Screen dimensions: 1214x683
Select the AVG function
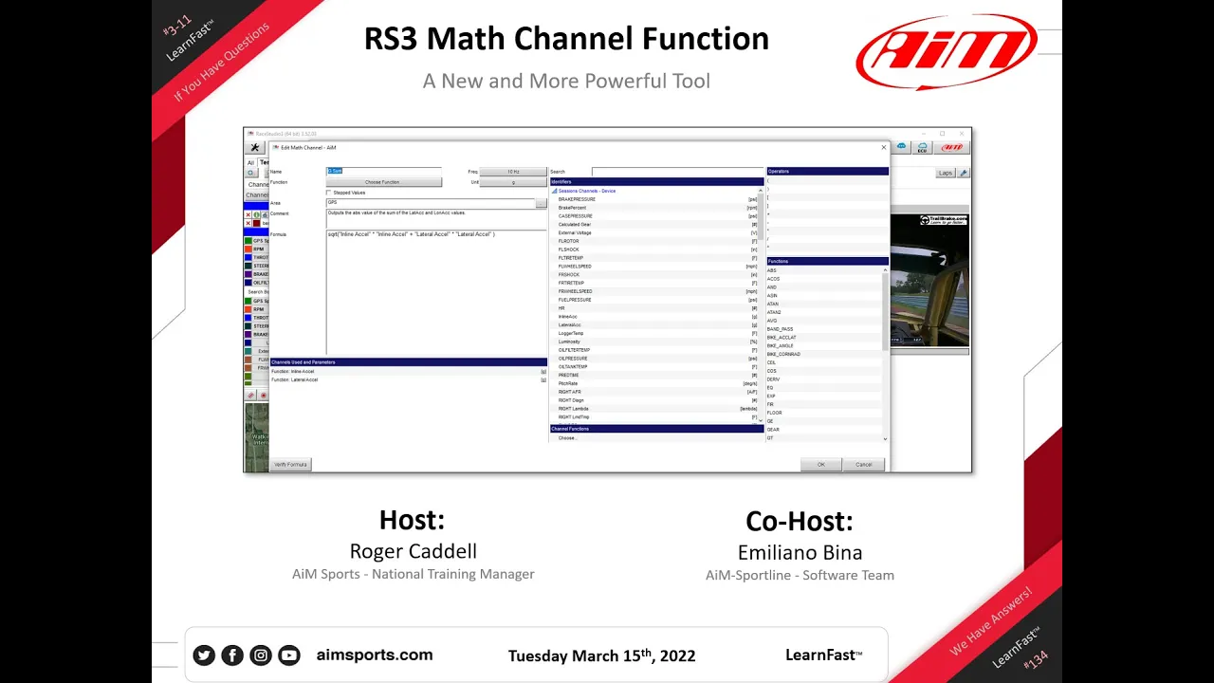pos(823,321)
